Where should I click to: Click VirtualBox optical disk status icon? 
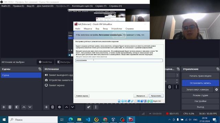122,101
